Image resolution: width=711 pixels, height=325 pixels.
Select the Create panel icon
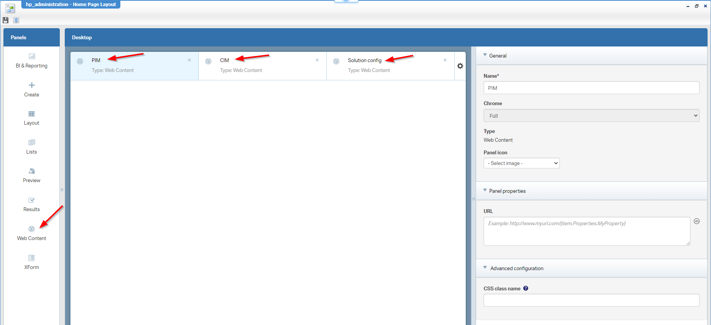pyautogui.click(x=32, y=85)
